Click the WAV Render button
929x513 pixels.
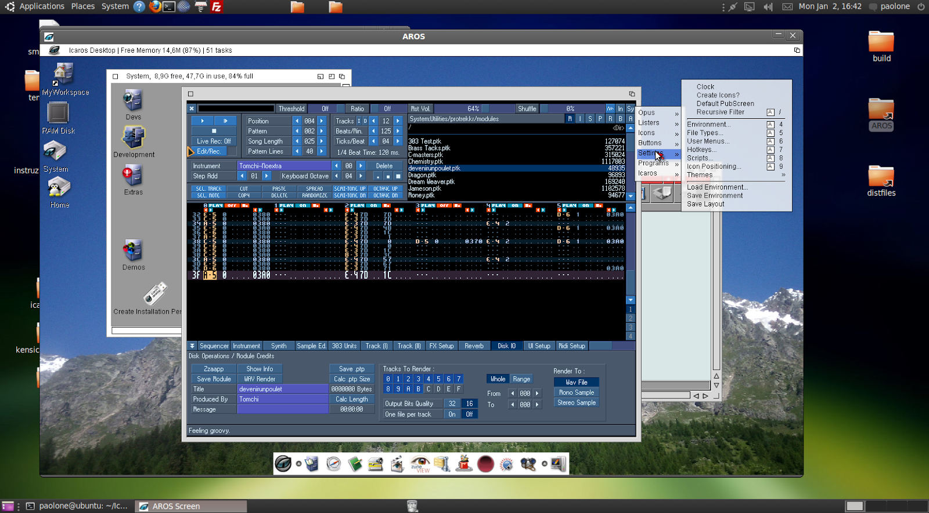[x=260, y=379]
